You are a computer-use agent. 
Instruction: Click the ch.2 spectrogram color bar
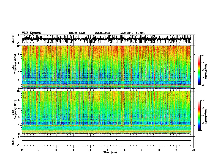pyautogui.click(x=199, y=116)
